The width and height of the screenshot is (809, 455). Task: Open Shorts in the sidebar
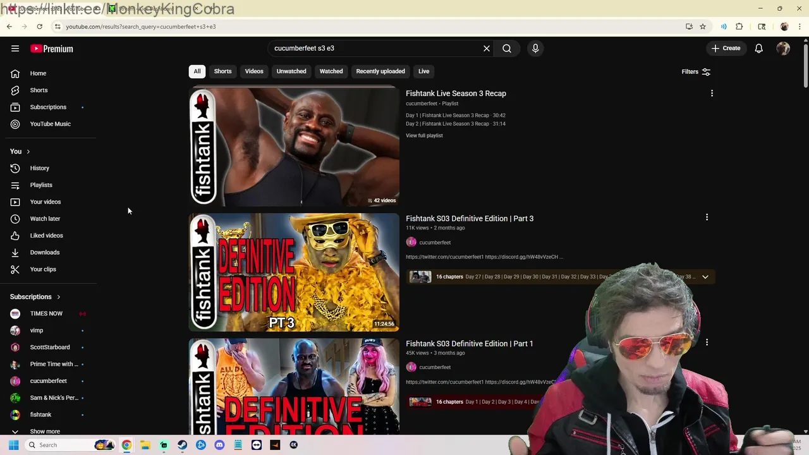click(x=51, y=90)
